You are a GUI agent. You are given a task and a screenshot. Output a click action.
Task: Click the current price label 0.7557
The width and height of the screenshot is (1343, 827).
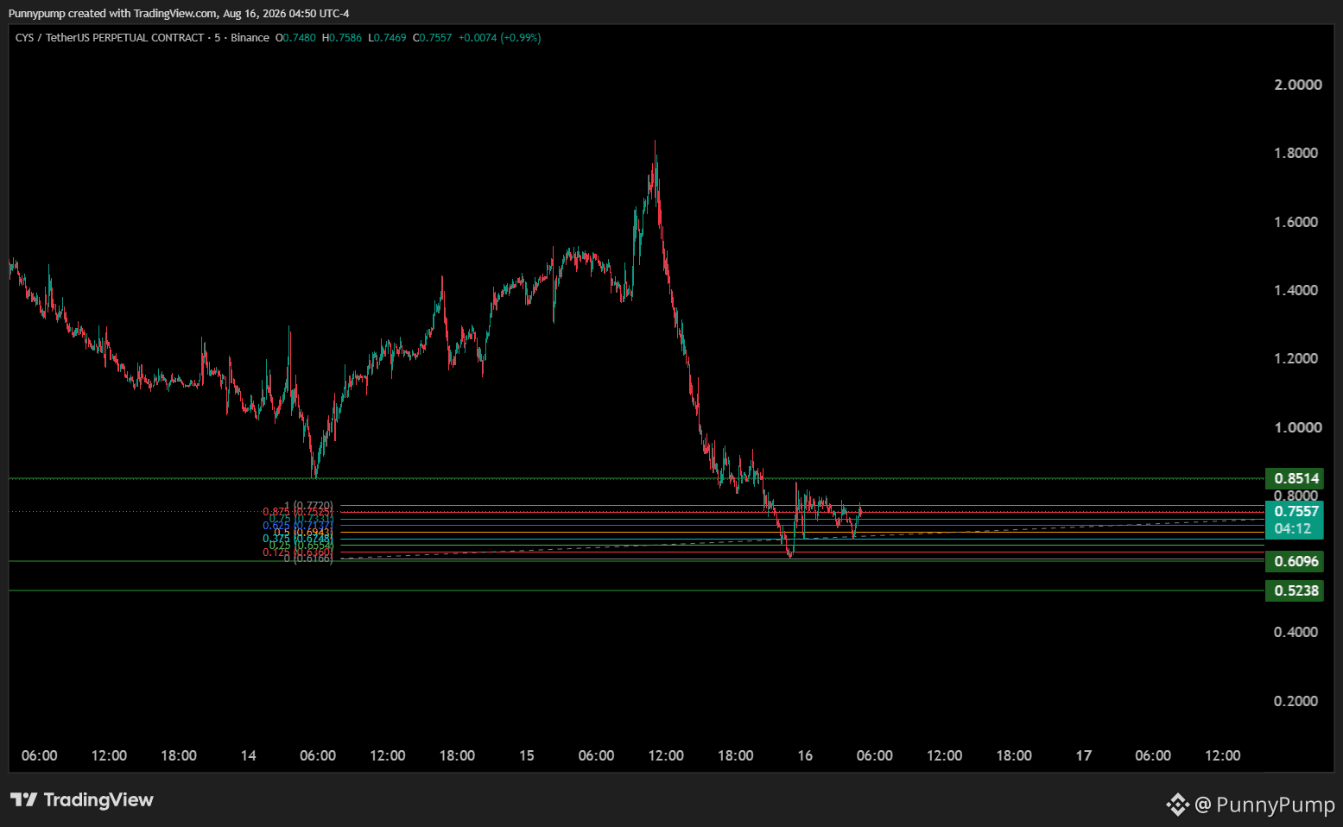coord(1295,511)
